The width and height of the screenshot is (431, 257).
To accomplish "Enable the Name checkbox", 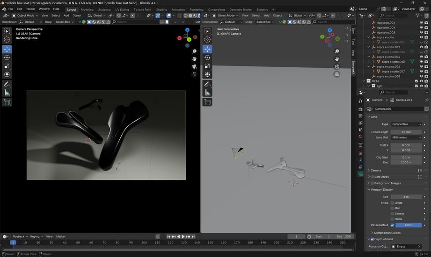I will (x=392, y=219).
